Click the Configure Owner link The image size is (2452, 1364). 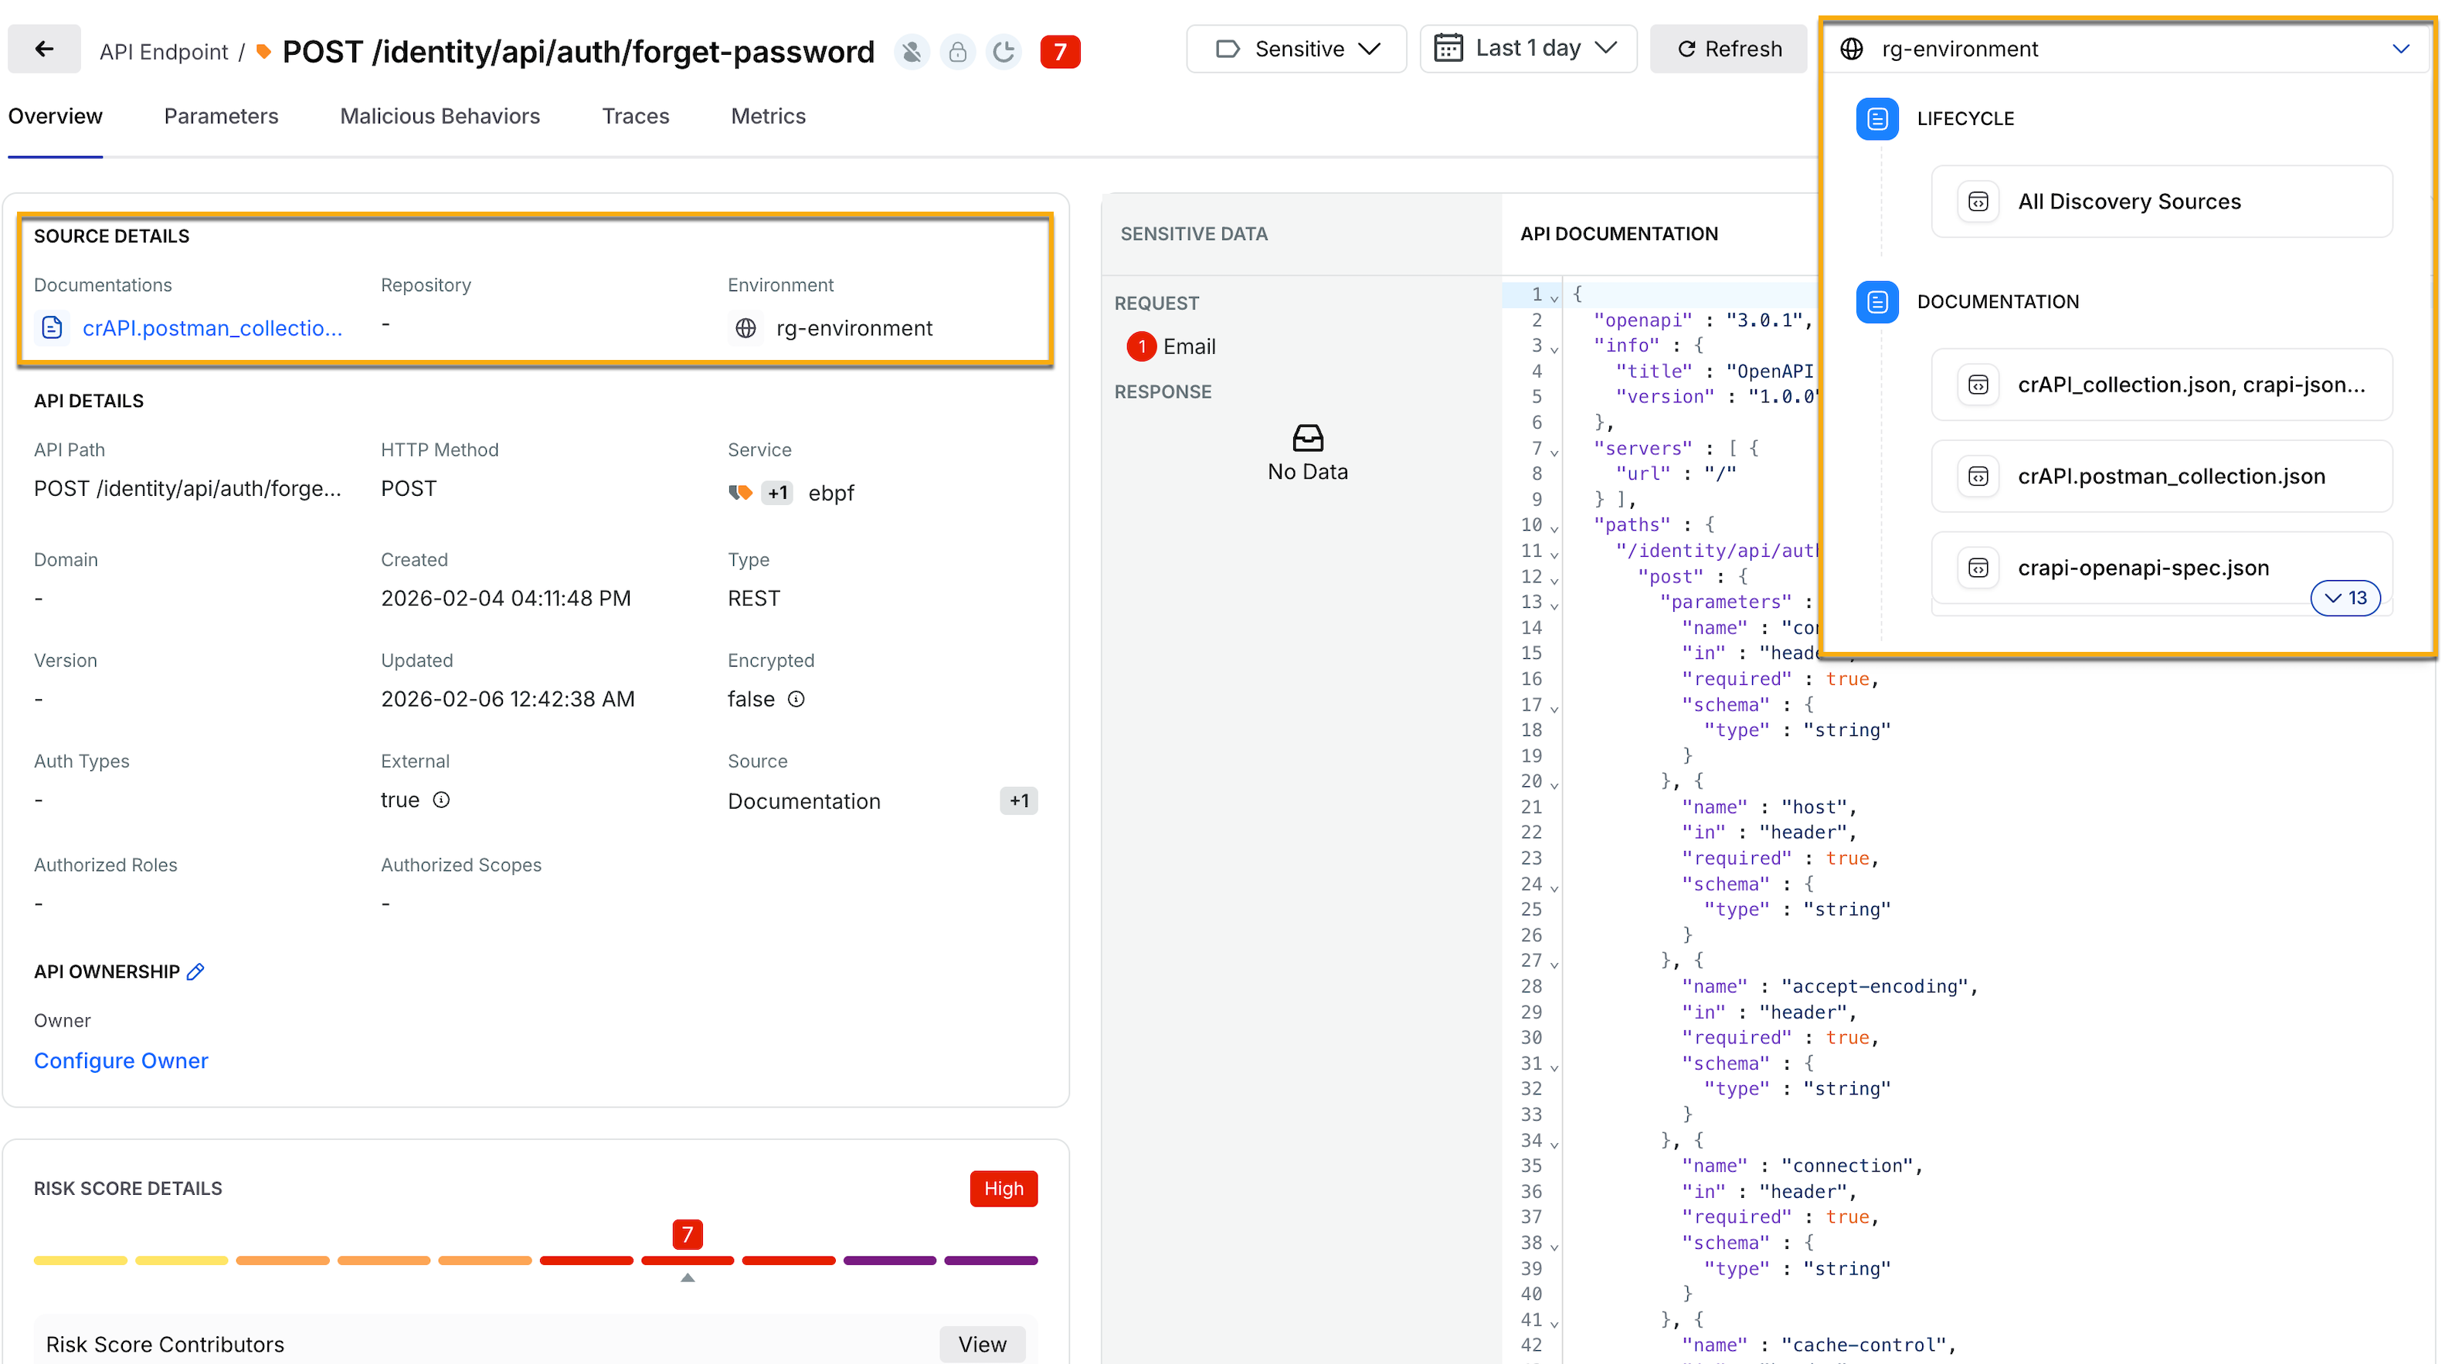coord(121,1060)
